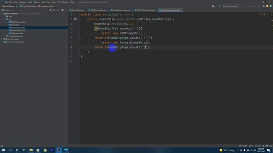This screenshot has height=153, width=273.
Task: Collapse the src folder
Action: coord(4,19)
